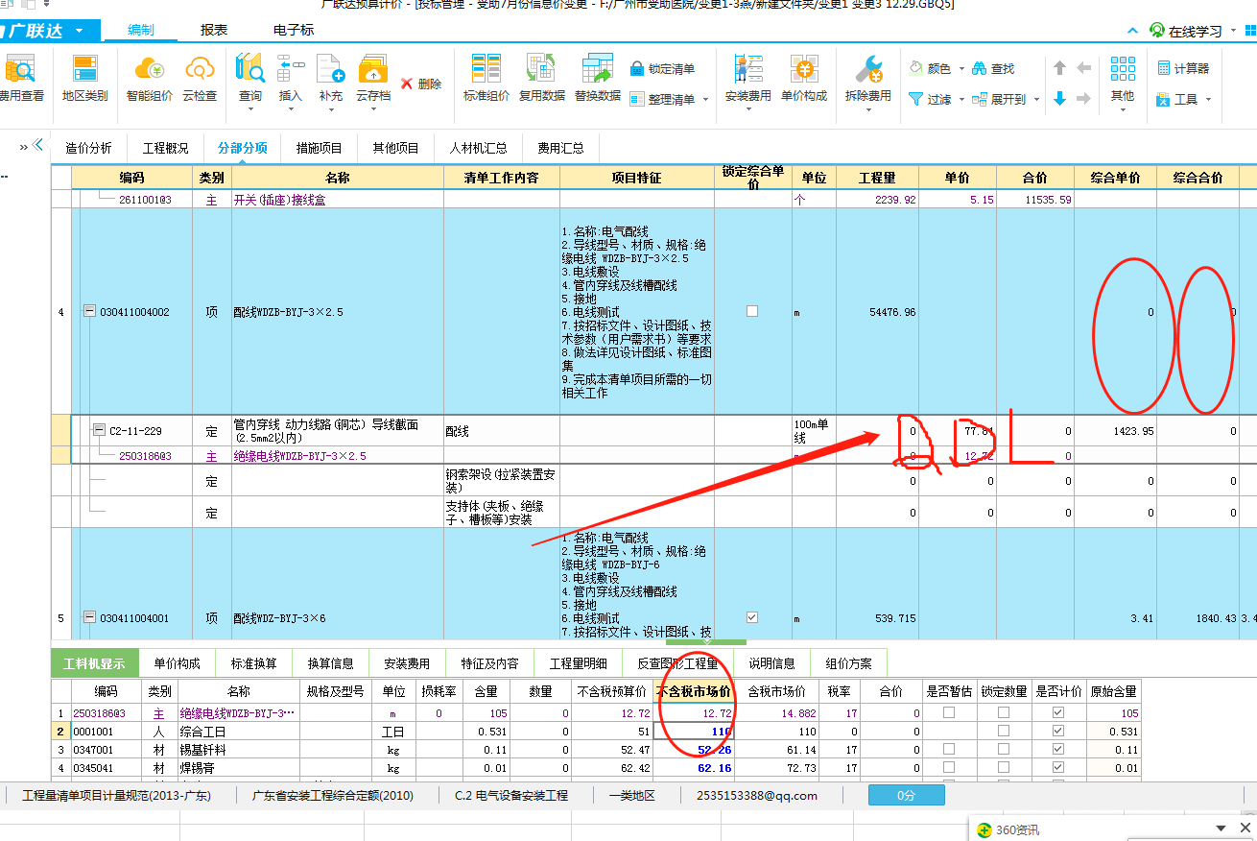The height and width of the screenshot is (841, 1257).
Task: Open 颜色 dropdown
Action: click(x=961, y=69)
